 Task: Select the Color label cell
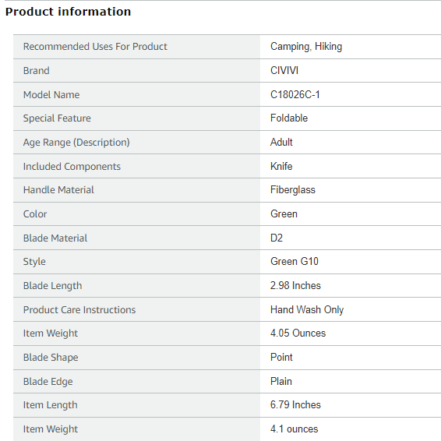[x=136, y=214]
